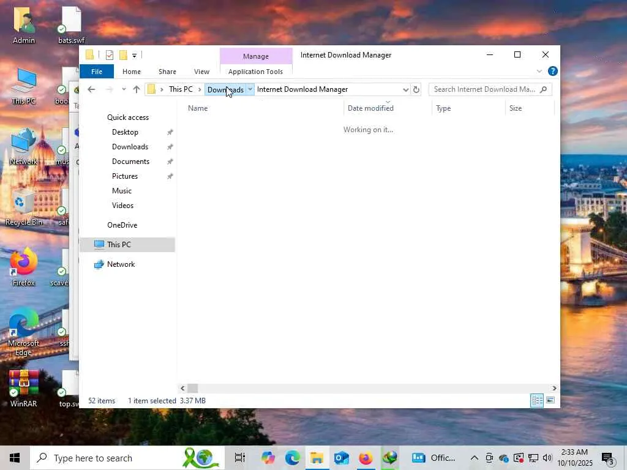Open File Explorer taskbar icon

tap(317, 458)
